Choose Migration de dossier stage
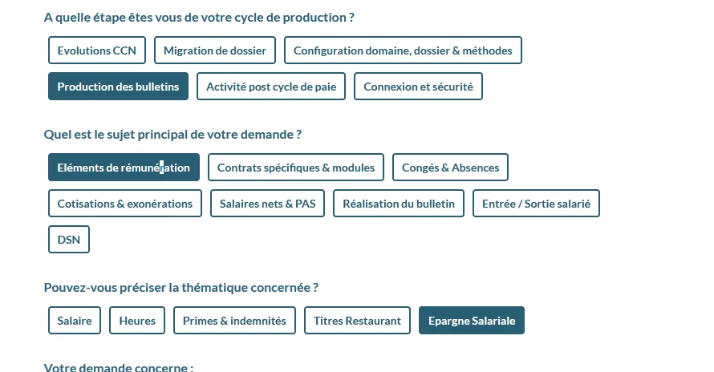Image resolution: width=714 pixels, height=372 pixels. [x=215, y=50]
